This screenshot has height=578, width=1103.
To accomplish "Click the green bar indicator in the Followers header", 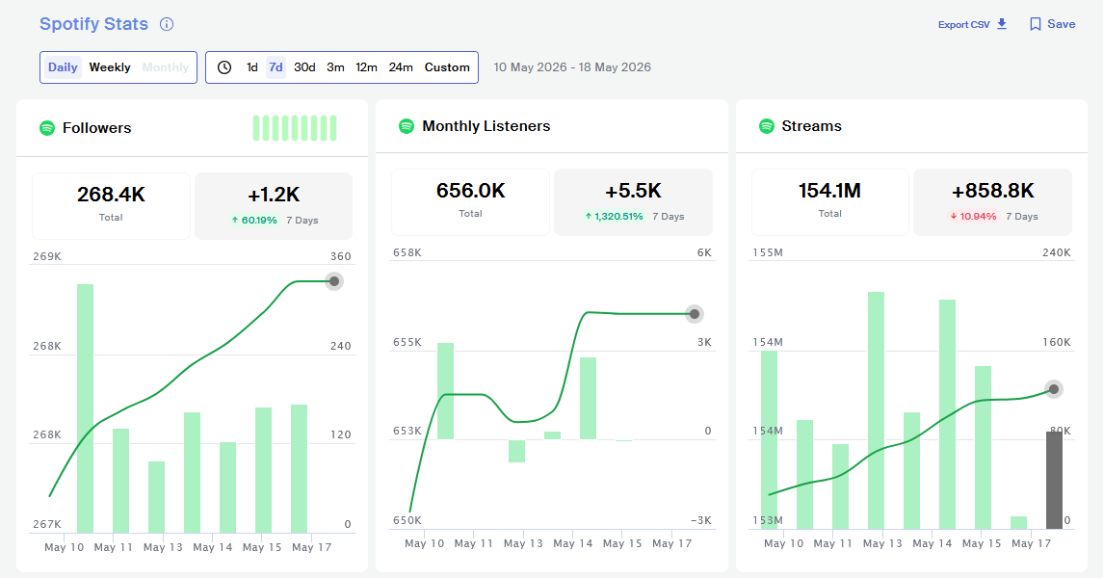I will pyautogui.click(x=295, y=128).
